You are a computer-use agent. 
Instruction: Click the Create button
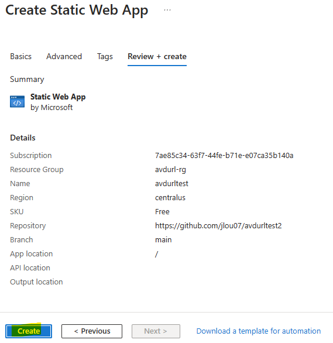[29, 331]
